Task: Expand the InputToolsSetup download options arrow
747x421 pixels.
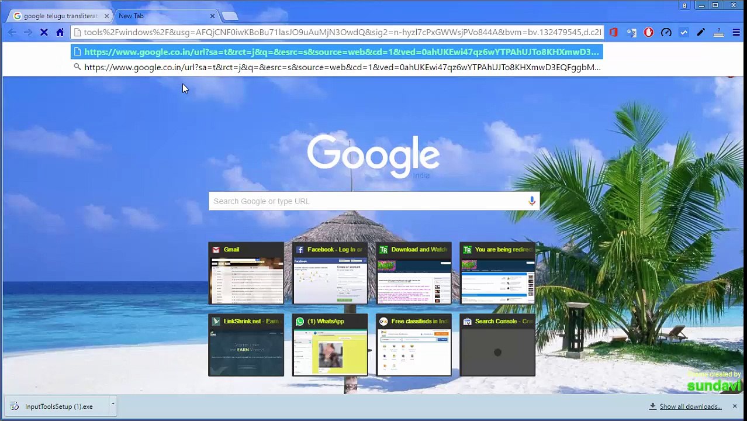Action: [x=112, y=405]
